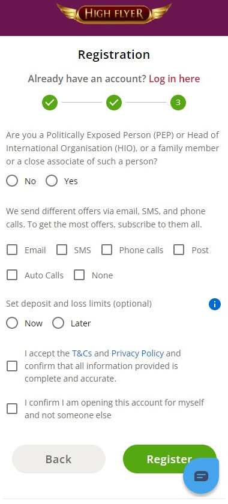
Task: Choose Later for deposit limits
Action: point(58,323)
